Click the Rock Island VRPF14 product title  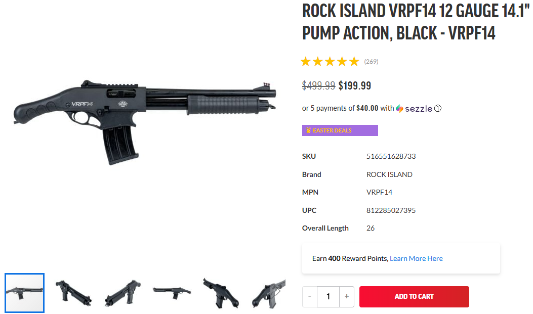coord(413,22)
